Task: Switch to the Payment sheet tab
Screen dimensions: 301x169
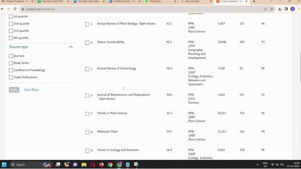Action: (52, 1)
